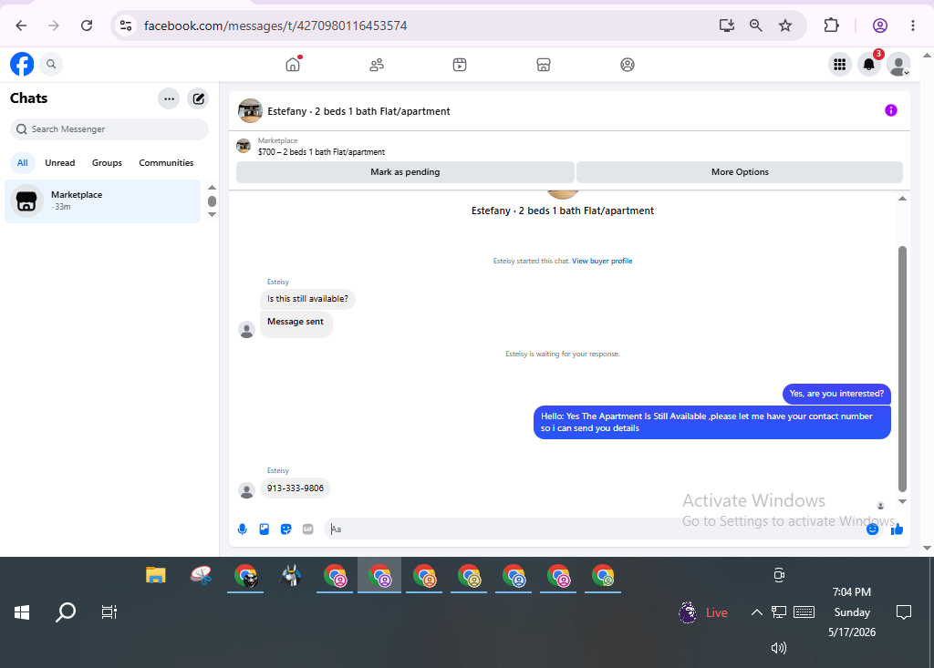Select the Groups chats filter
934x668 pixels.
[x=108, y=162]
